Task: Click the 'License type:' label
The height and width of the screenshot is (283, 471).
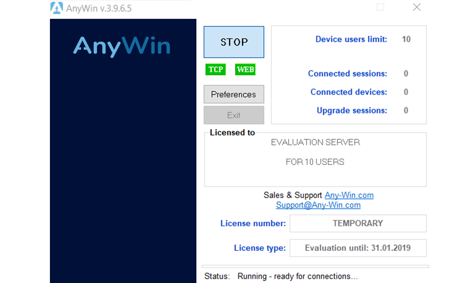Action: pyautogui.click(x=260, y=248)
